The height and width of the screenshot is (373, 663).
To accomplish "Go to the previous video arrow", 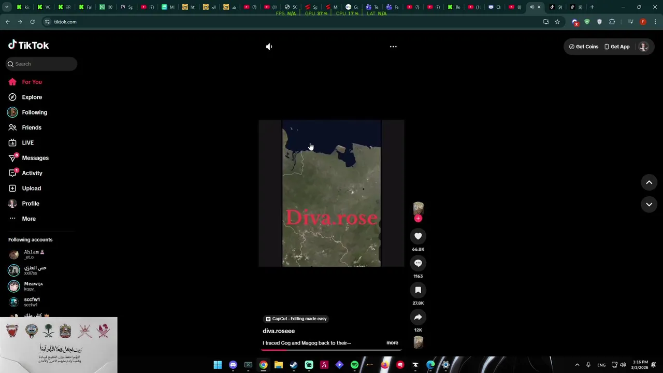I will (x=649, y=182).
